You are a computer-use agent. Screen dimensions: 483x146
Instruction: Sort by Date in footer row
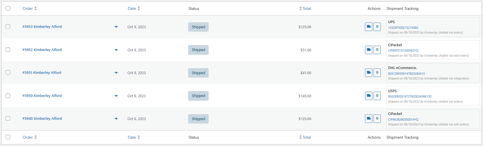coord(134,137)
